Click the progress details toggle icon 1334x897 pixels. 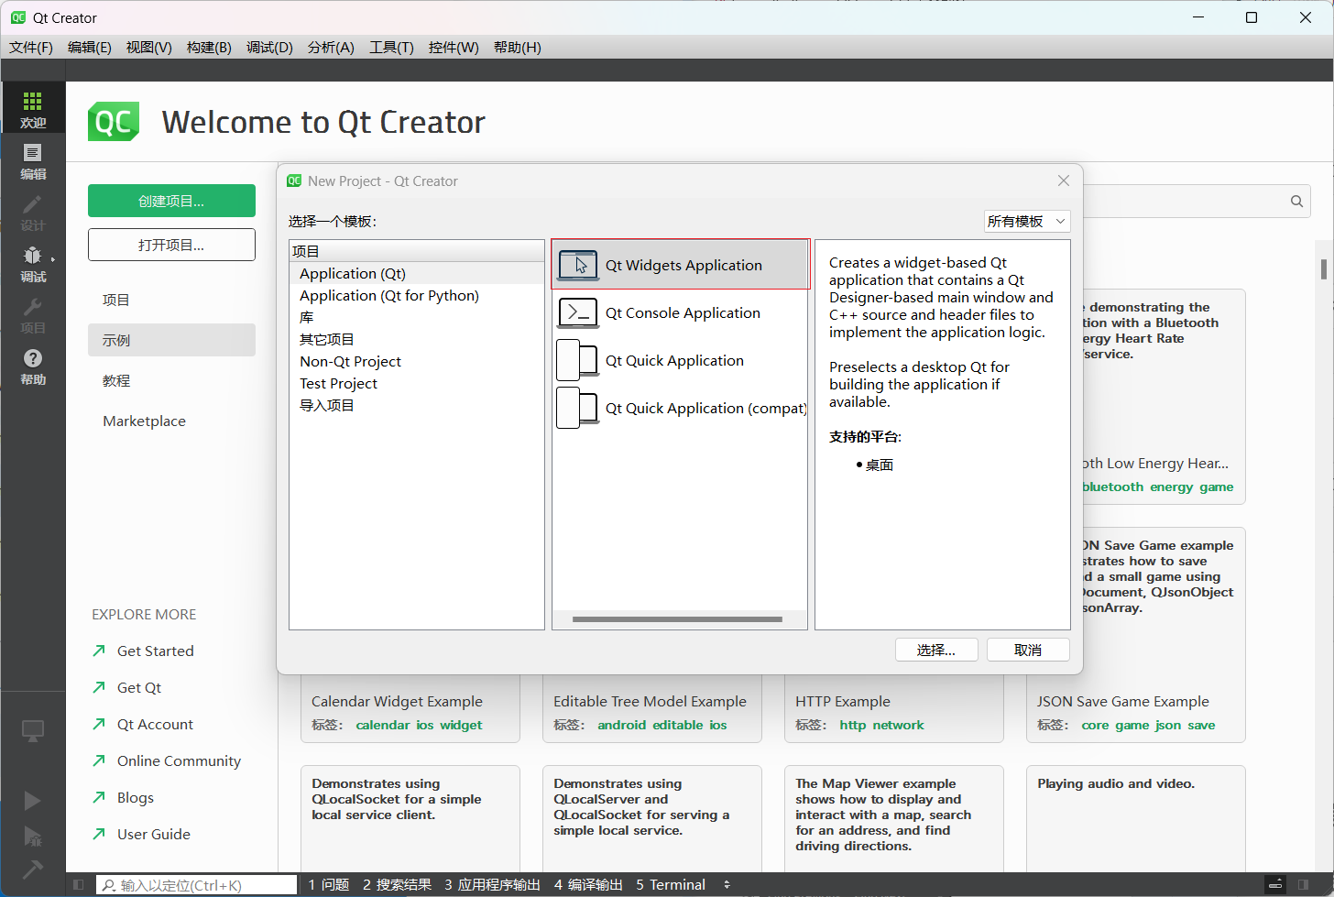(x=1275, y=885)
